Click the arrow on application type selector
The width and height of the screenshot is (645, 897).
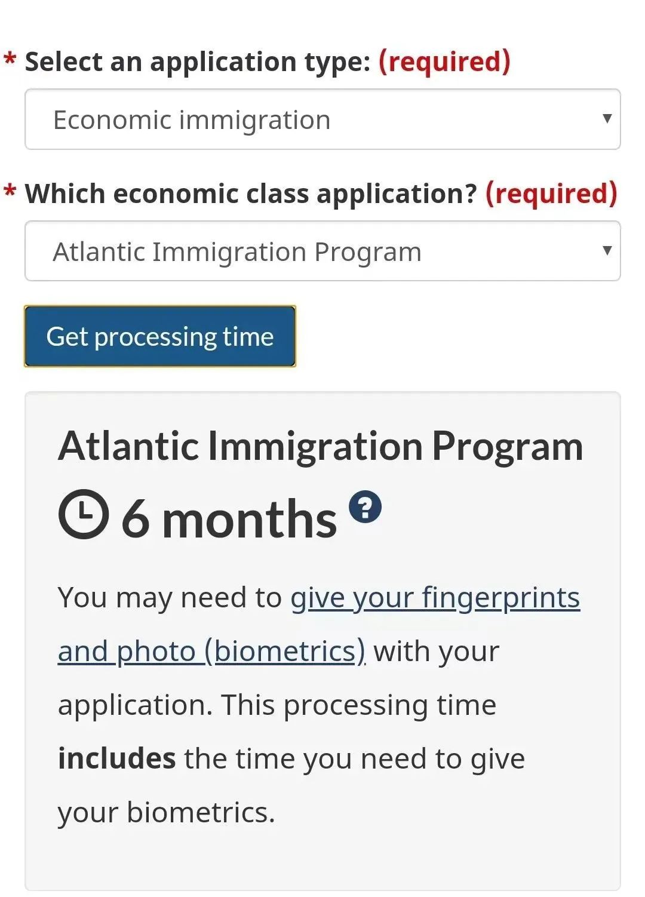click(607, 118)
